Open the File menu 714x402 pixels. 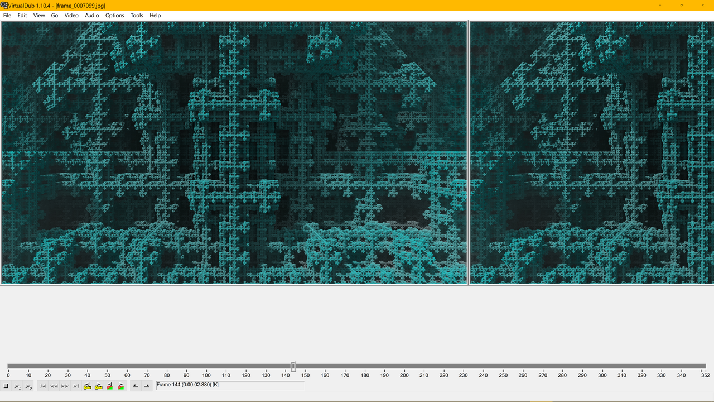pos(7,16)
